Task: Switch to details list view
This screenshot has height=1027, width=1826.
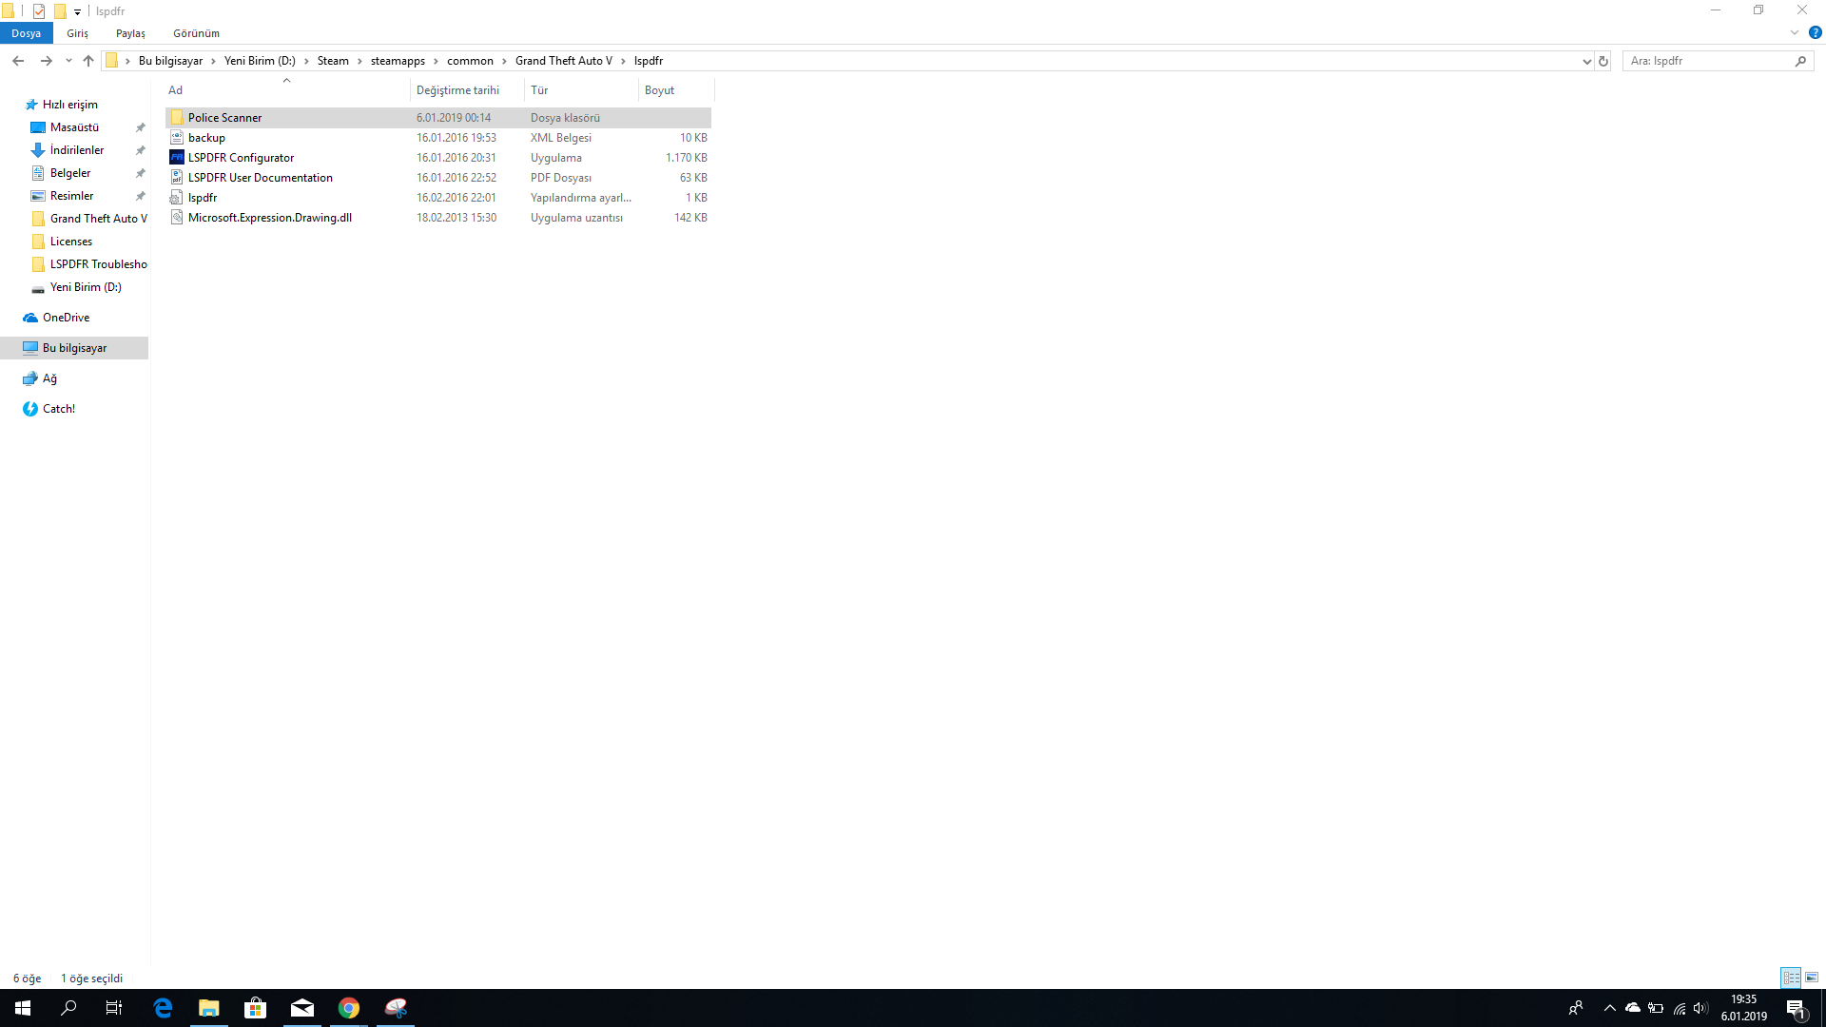Action: pyautogui.click(x=1791, y=978)
